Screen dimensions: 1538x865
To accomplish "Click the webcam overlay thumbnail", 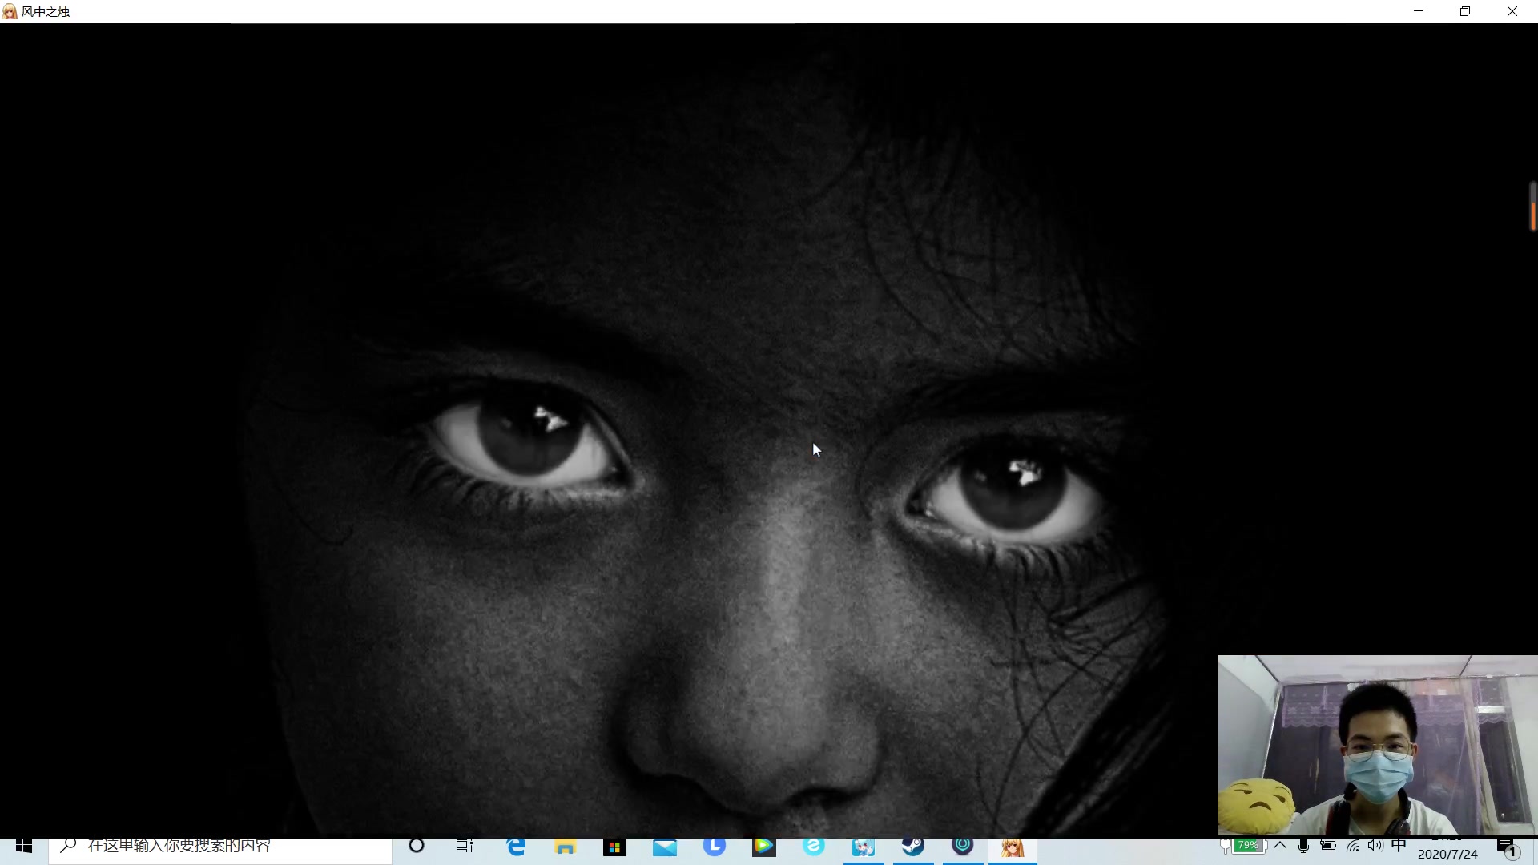I will point(1378,746).
